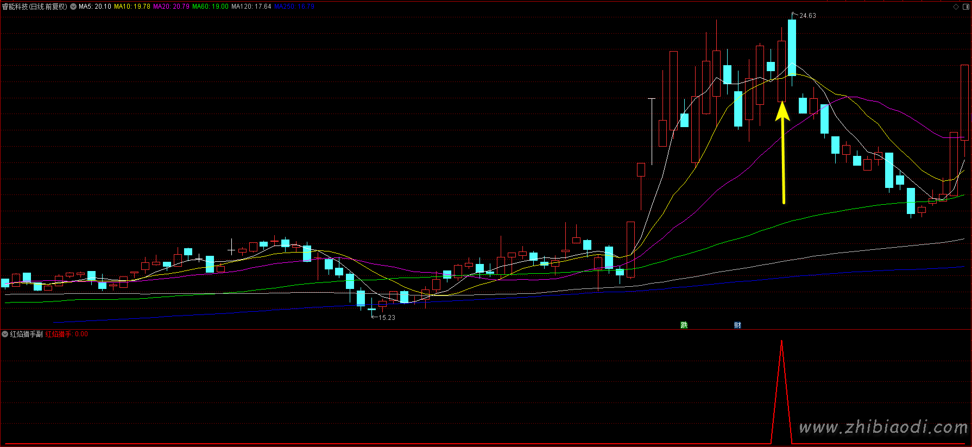Select the magenta MA20 label
Viewport: 972px width, 447px height.
(171, 7)
